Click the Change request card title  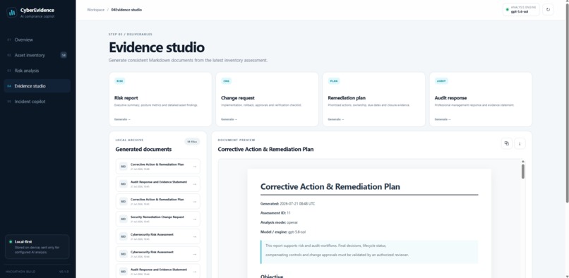[x=238, y=98]
